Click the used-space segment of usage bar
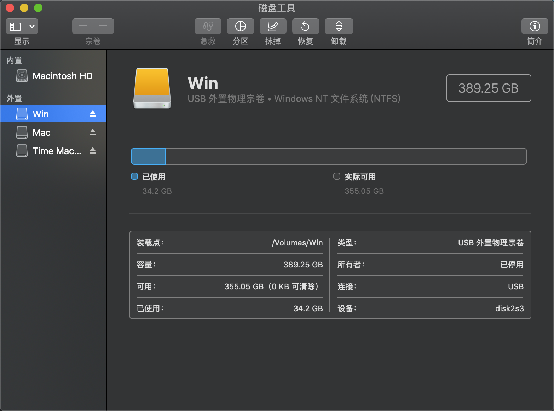Screen dimensions: 554x411 tap(148, 156)
